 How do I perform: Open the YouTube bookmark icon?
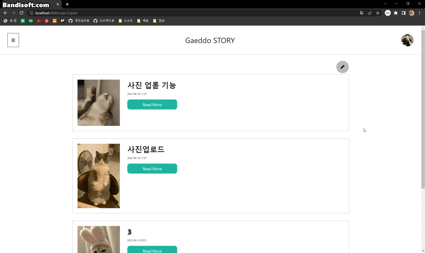coord(39,20)
